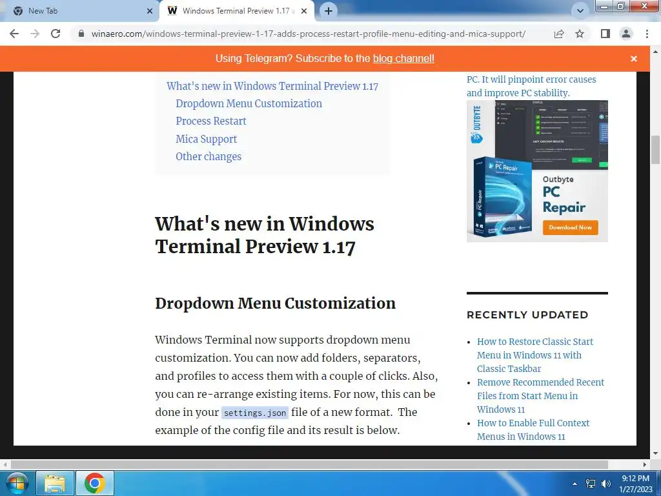
Task: Click the horizontal scrollbar left arrow
Action: 5,464
